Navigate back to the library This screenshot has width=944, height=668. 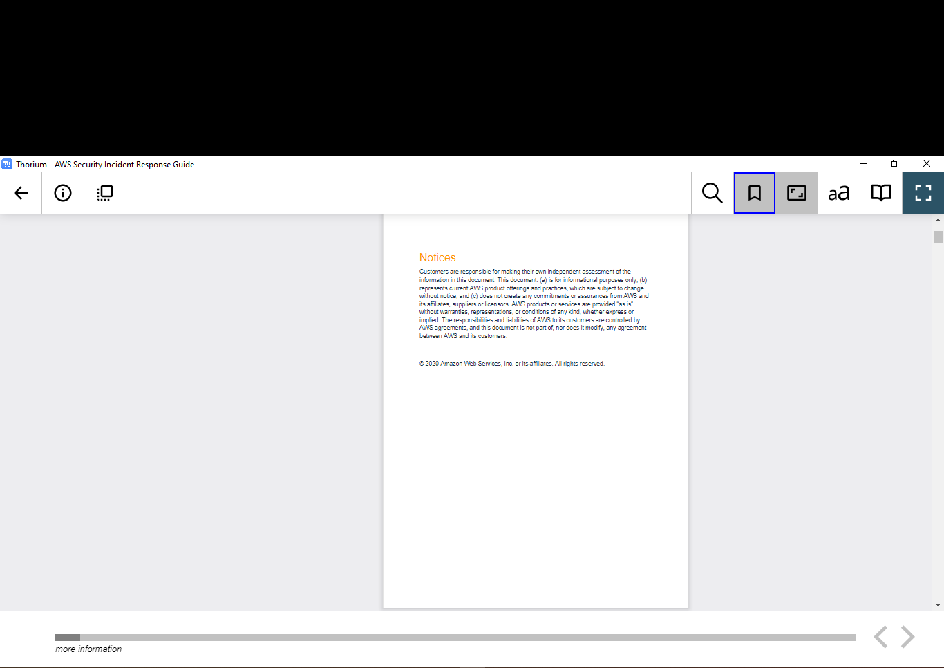[20, 193]
